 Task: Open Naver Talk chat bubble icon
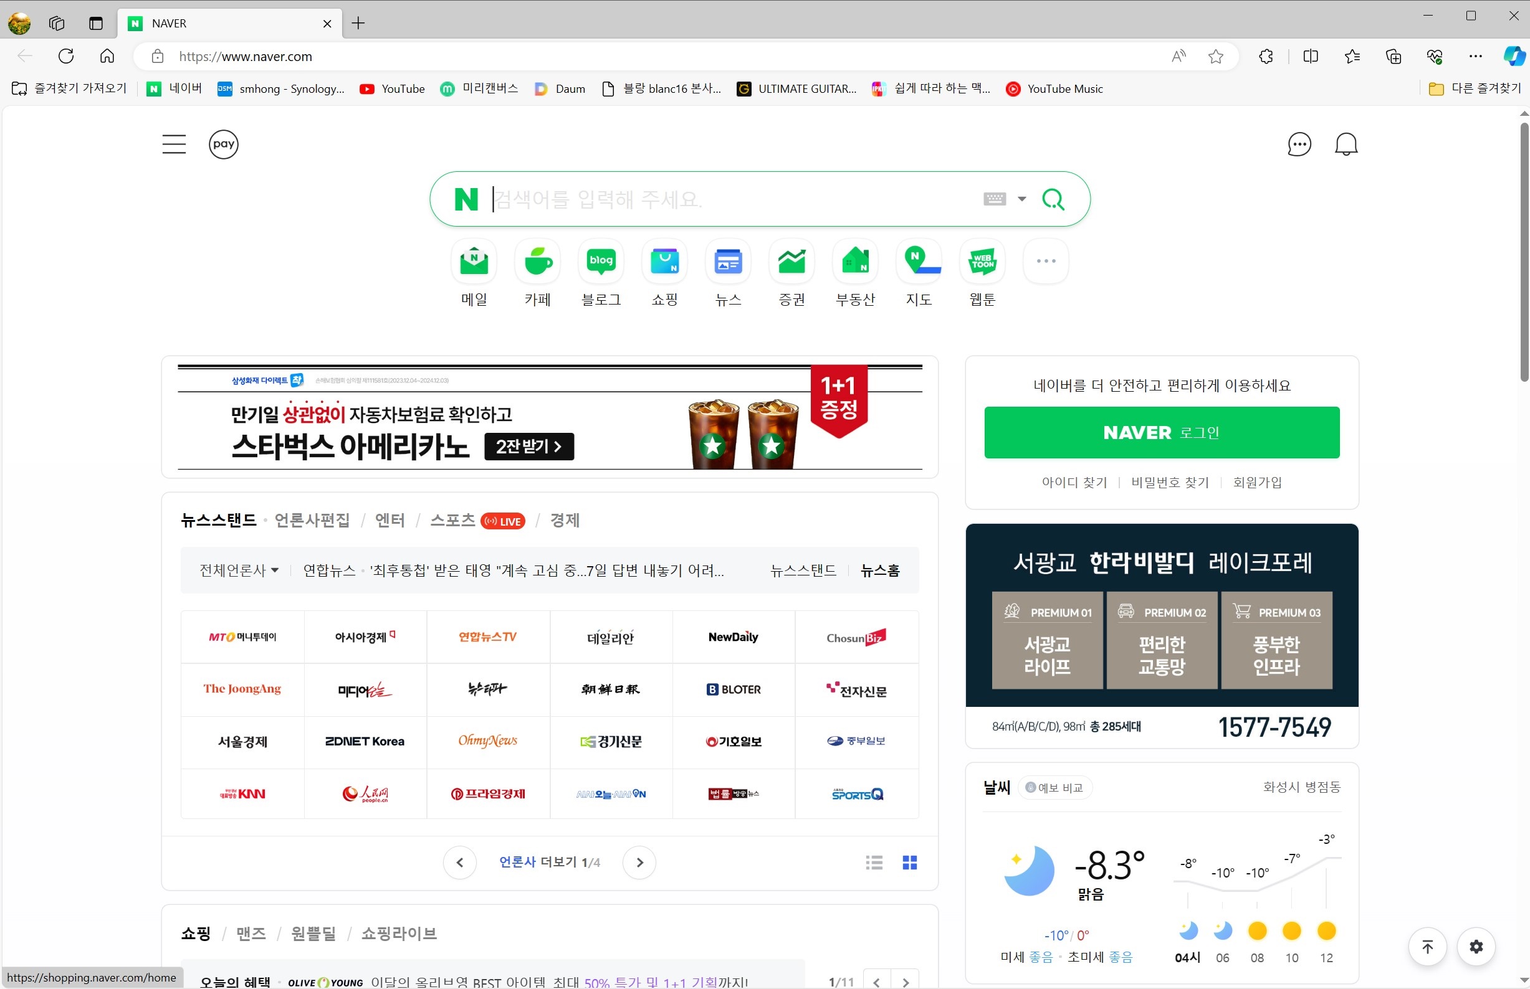[1299, 144]
